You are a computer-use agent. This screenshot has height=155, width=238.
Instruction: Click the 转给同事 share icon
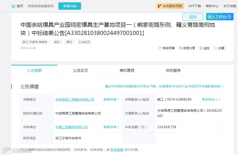[160, 48]
